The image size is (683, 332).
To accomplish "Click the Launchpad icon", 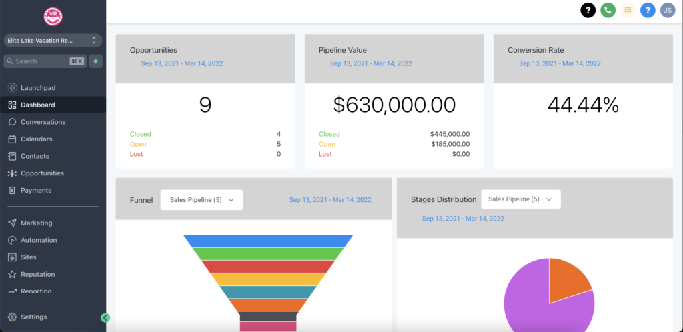I will [12, 88].
